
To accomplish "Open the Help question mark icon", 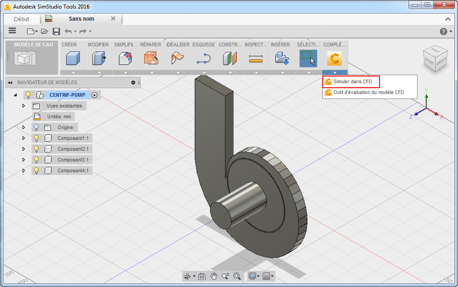I will (x=444, y=31).
